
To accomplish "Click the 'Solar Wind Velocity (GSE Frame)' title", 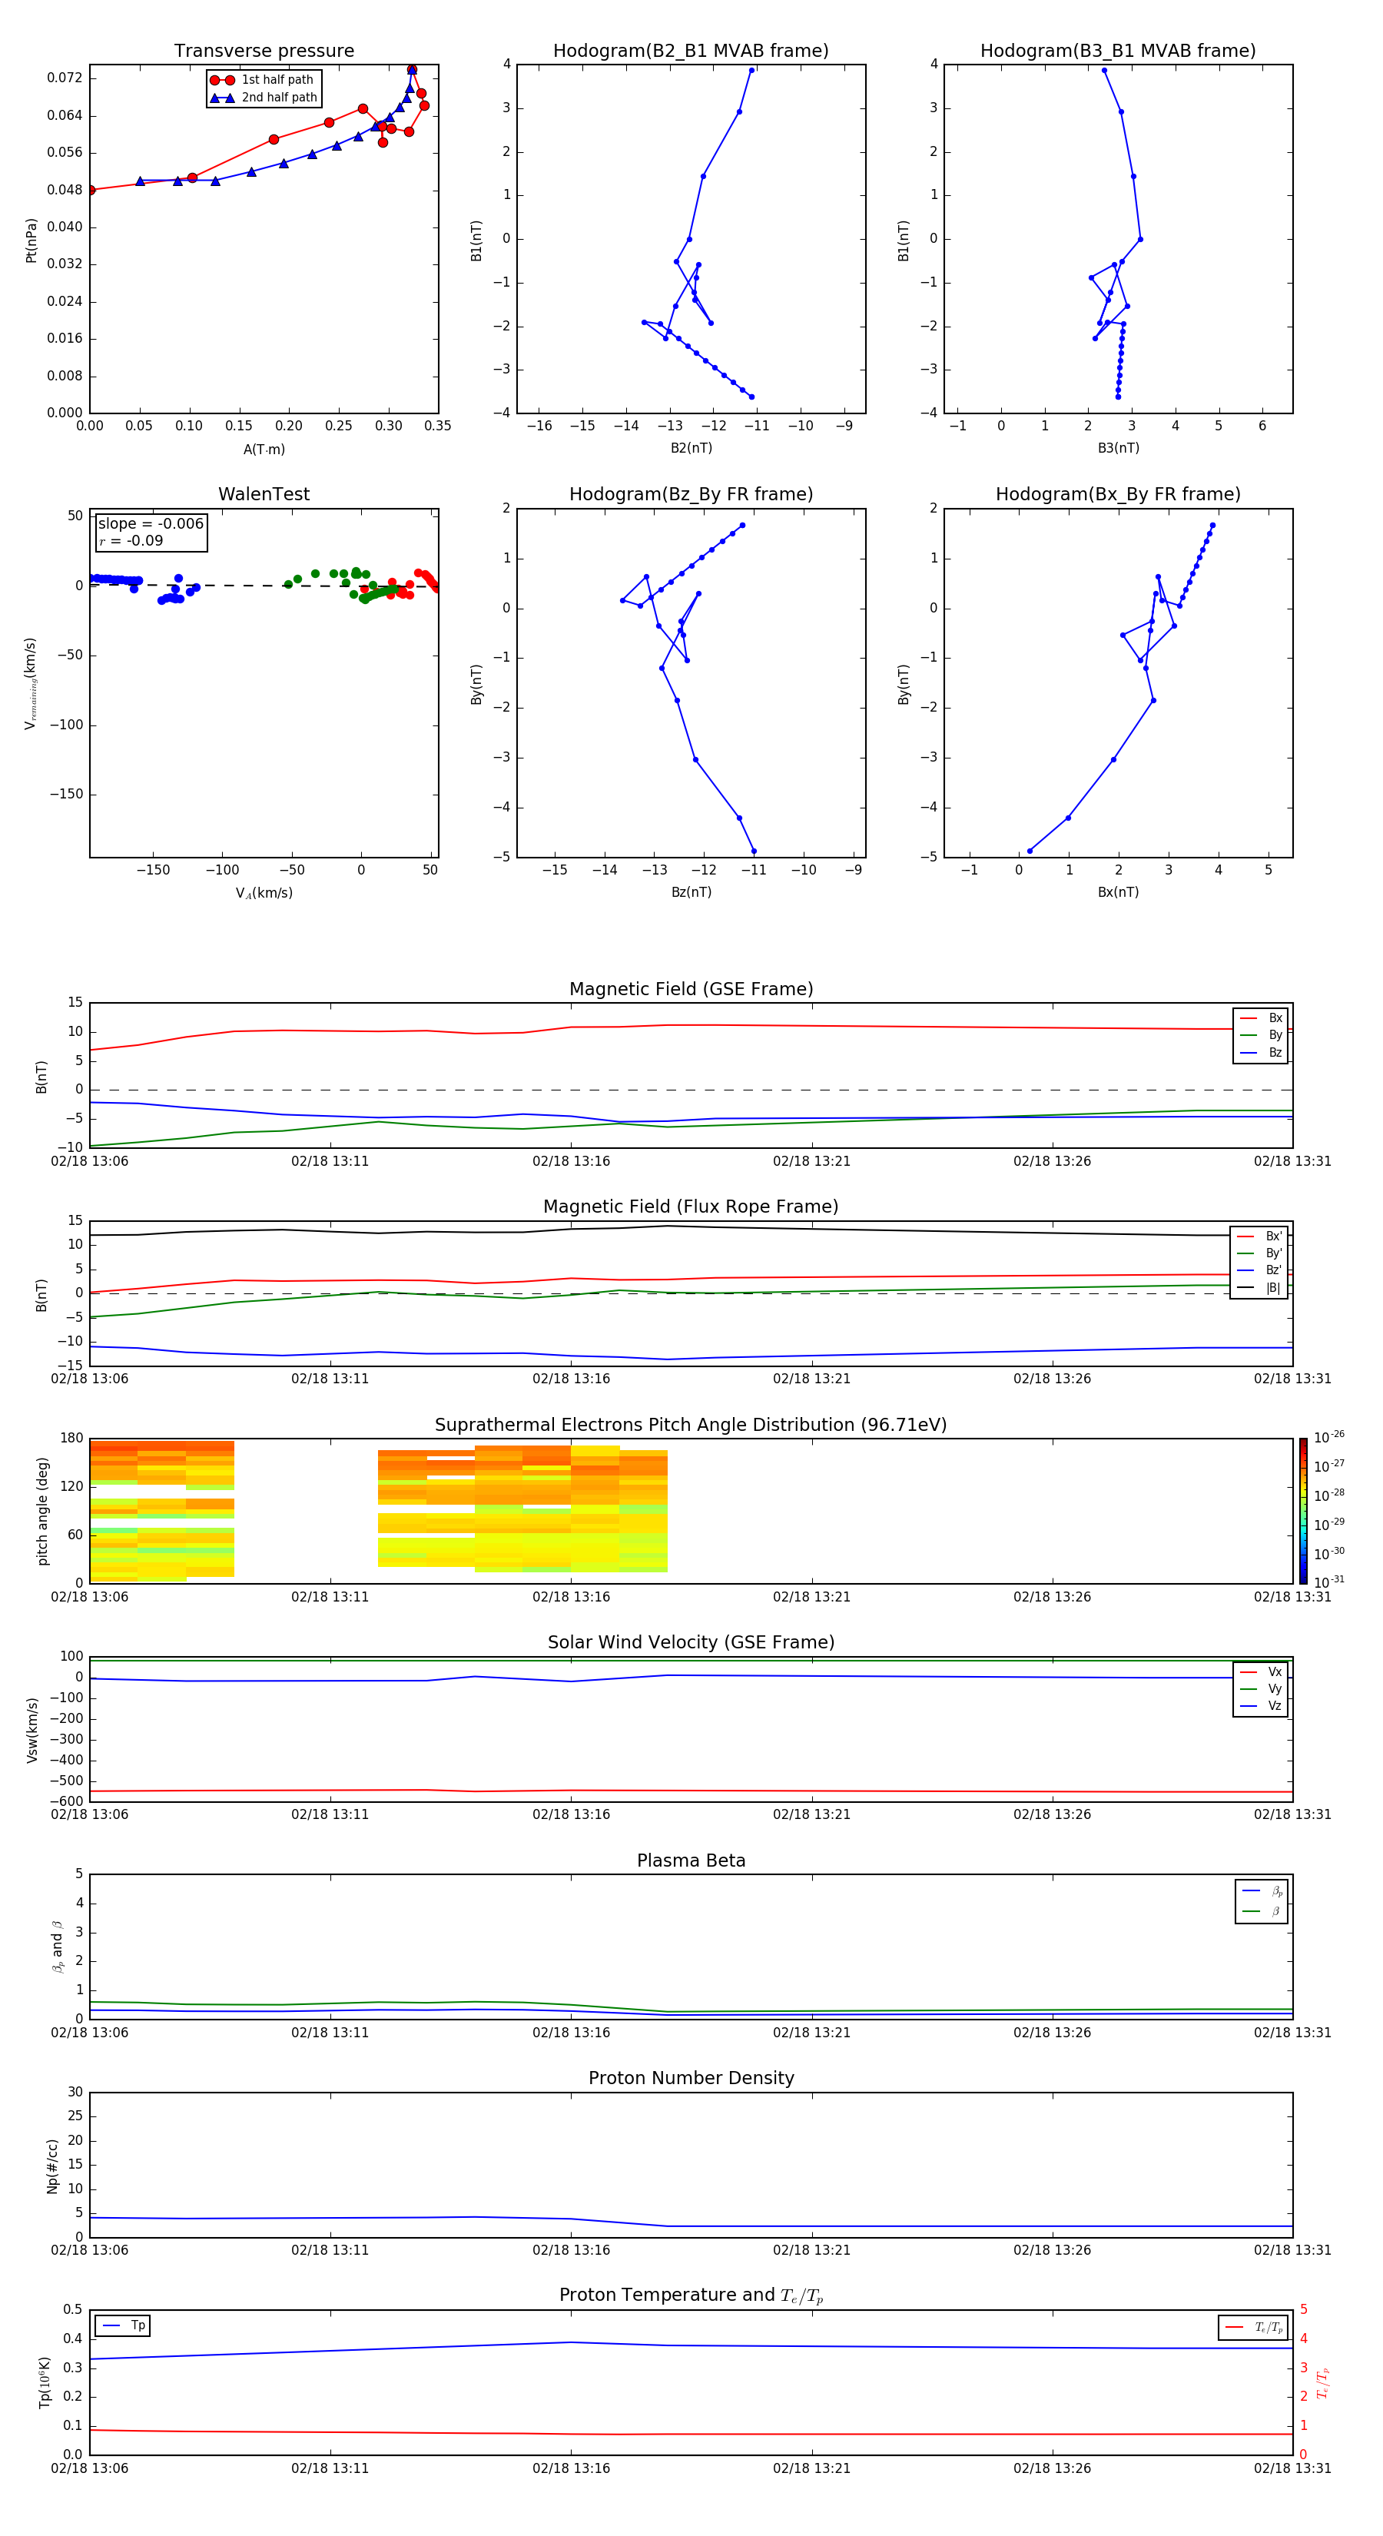I will pyautogui.click(x=691, y=1642).
